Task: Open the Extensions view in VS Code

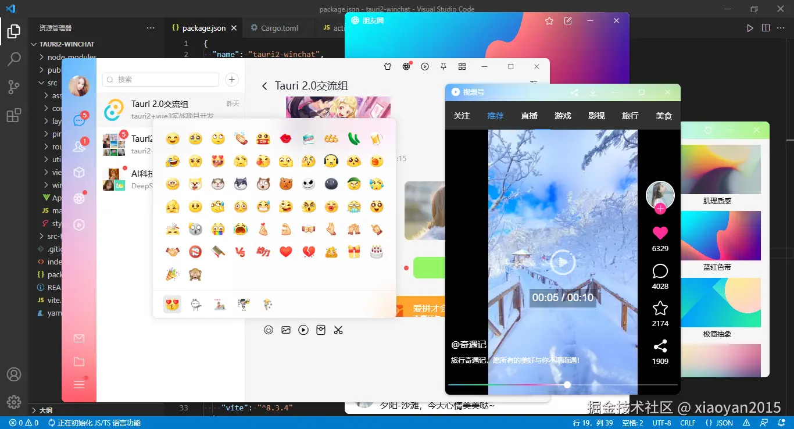Action: (14, 115)
